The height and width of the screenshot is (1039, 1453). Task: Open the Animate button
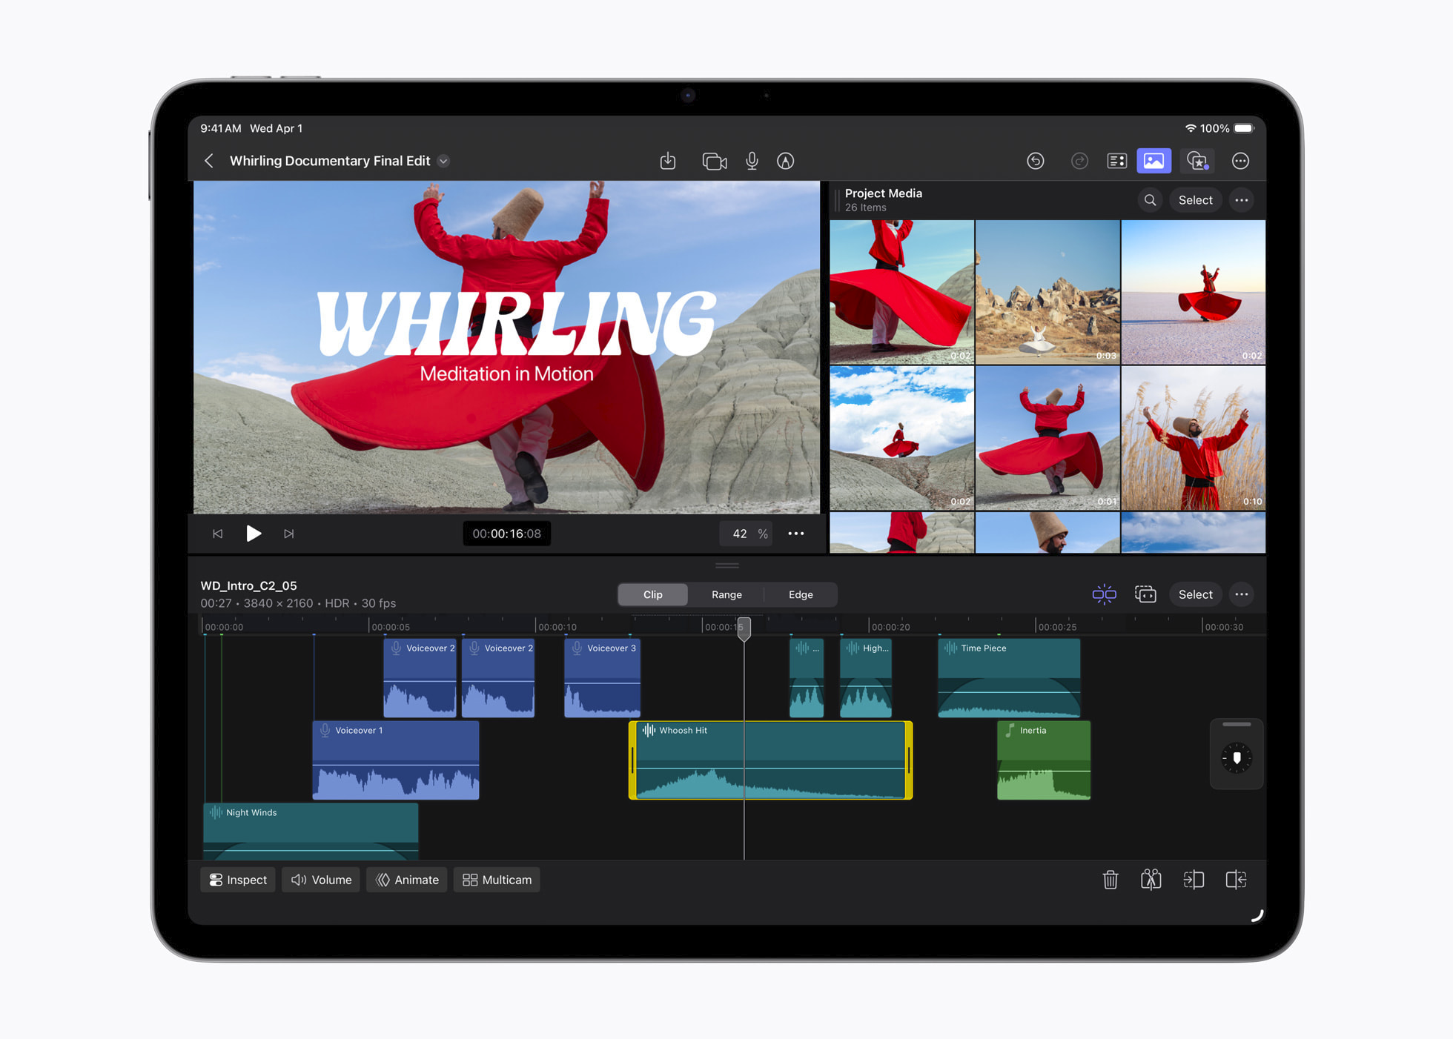pos(407,880)
